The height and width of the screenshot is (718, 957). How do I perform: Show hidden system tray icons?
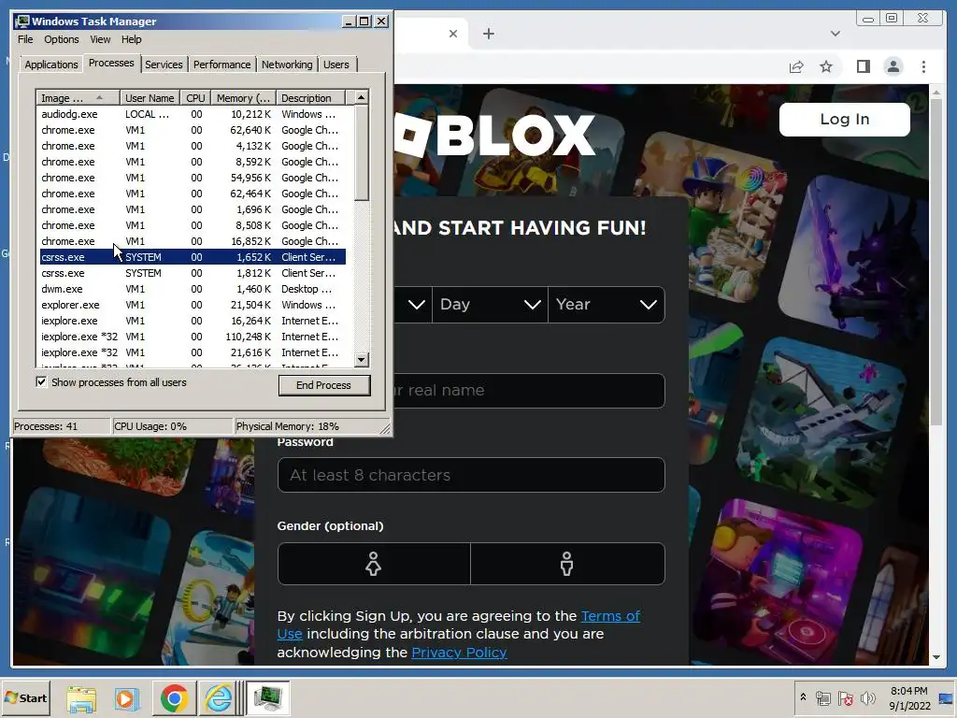coord(803,697)
